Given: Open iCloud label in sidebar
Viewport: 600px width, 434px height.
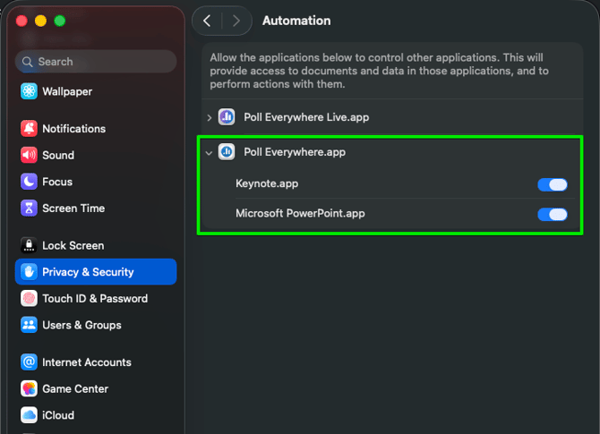Looking at the screenshot, I should point(58,415).
